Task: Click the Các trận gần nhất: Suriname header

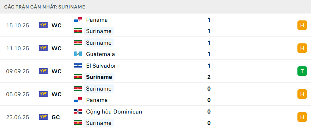Action: click(44, 7)
